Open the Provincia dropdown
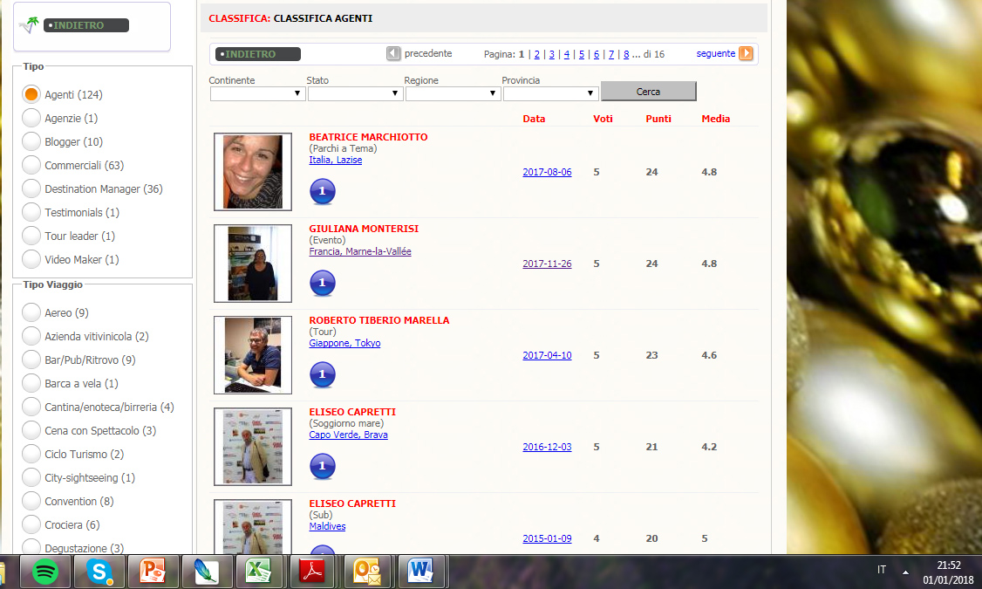The image size is (982, 589). pos(550,93)
